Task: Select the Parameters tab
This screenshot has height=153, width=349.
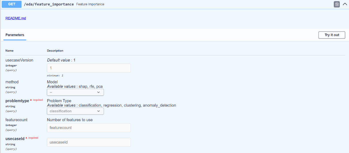Action: click(x=15, y=35)
